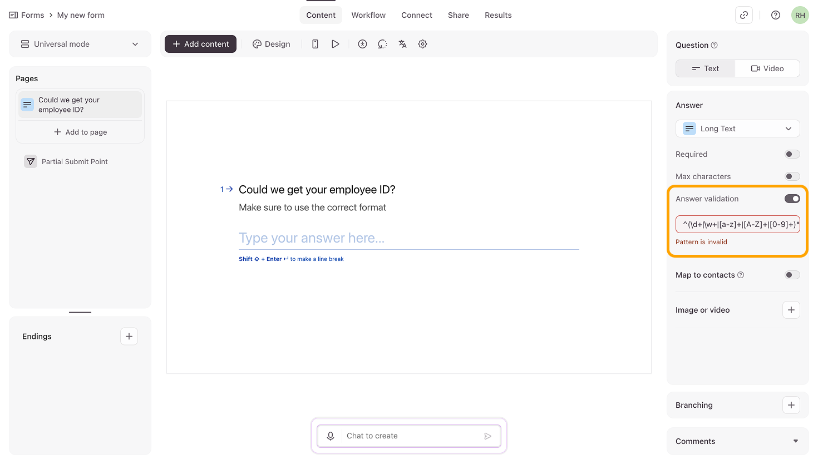818x464 pixels.
Task: Expand the Universal mode dropdown
Action: click(80, 44)
